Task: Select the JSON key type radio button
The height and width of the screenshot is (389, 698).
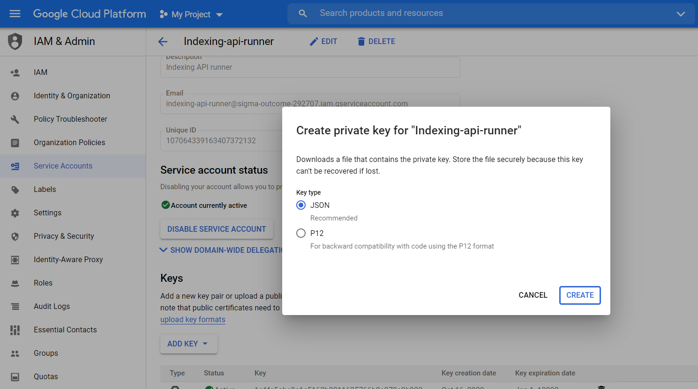Action: click(301, 205)
